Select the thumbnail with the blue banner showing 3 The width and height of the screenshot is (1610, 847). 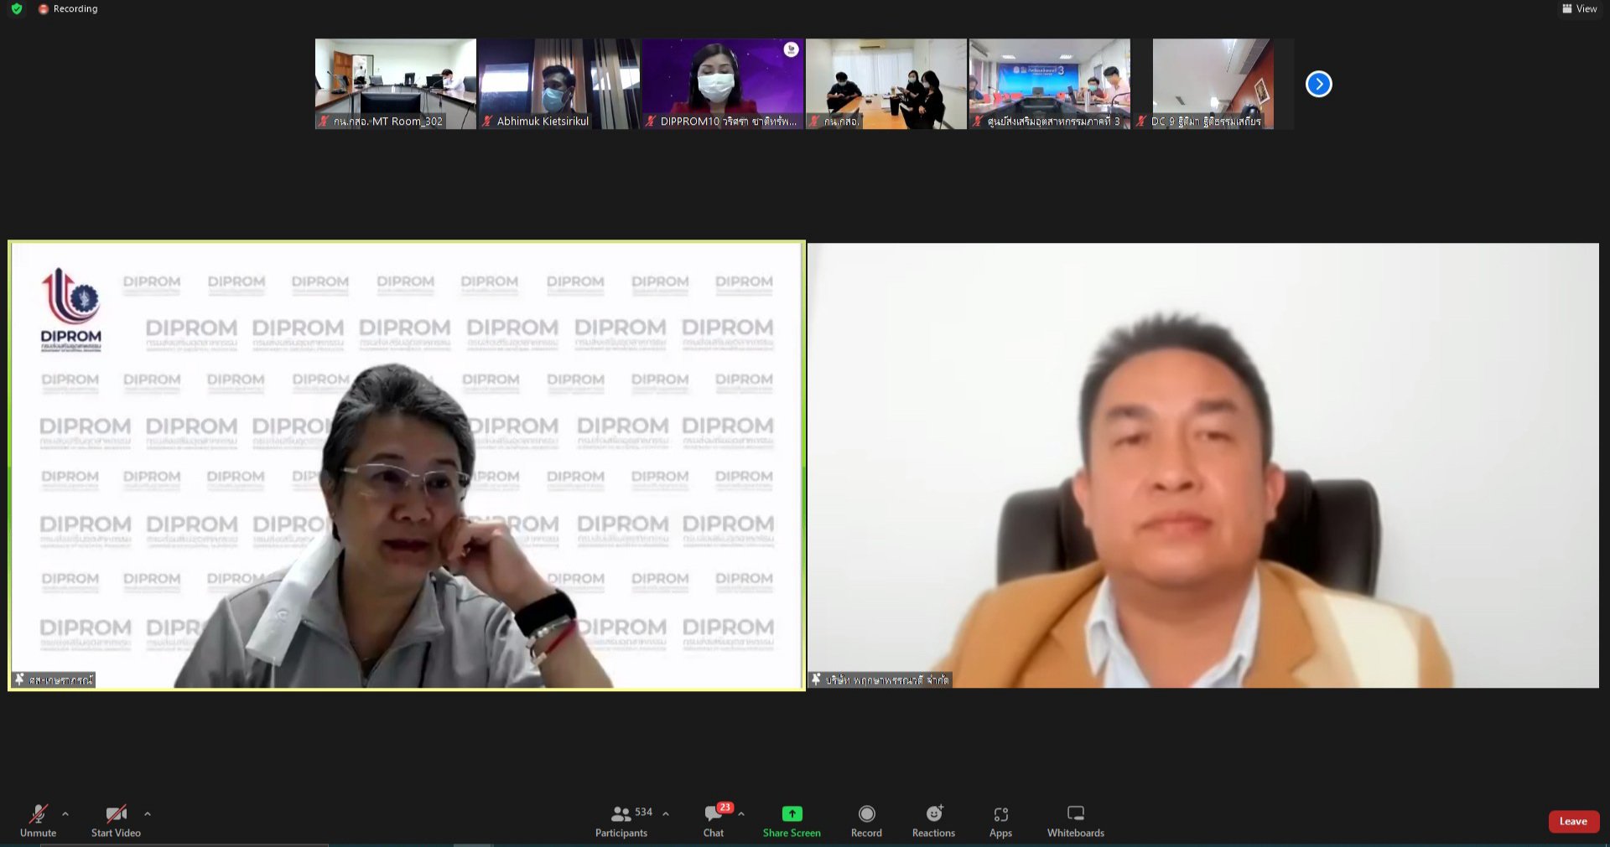click(x=1049, y=84)
